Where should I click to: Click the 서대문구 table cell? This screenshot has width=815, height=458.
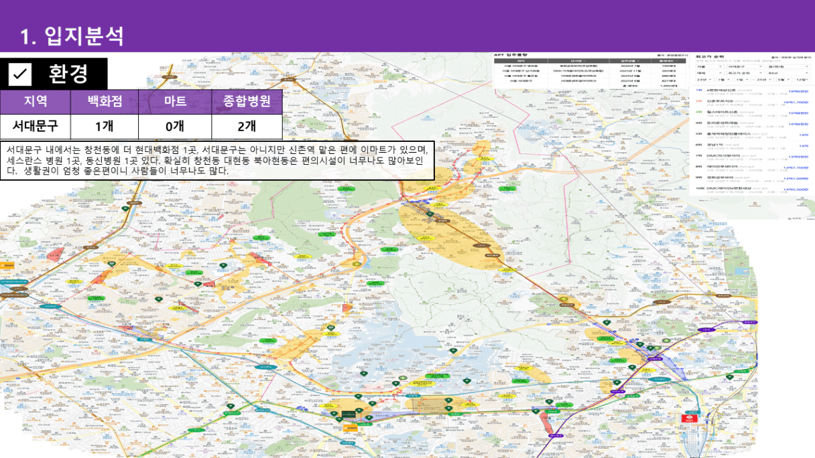pos(36,126)
